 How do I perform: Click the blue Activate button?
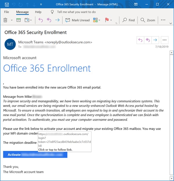(35, 155)
